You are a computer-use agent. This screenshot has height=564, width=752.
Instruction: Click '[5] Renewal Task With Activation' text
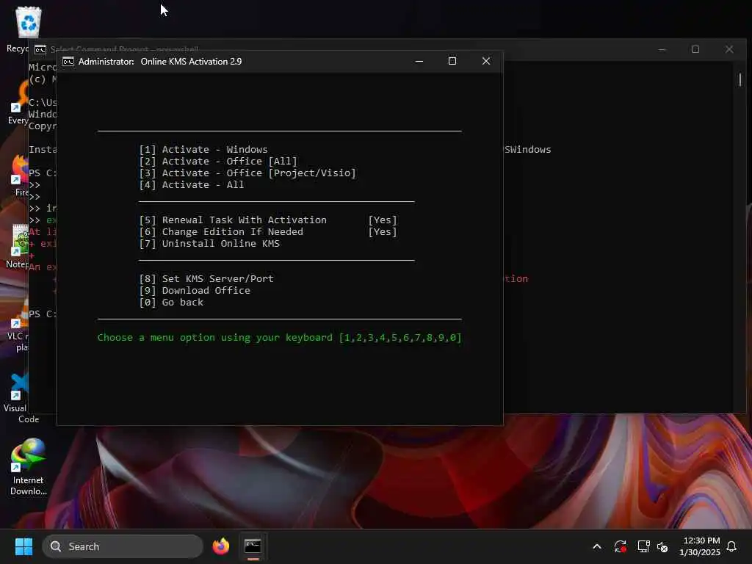pos(233,220)
